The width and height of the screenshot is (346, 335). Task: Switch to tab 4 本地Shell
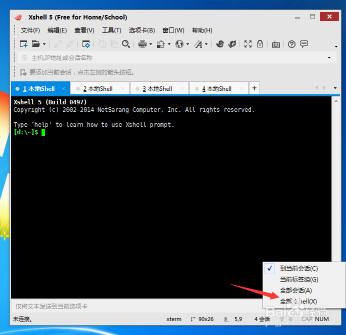point(219,89)
